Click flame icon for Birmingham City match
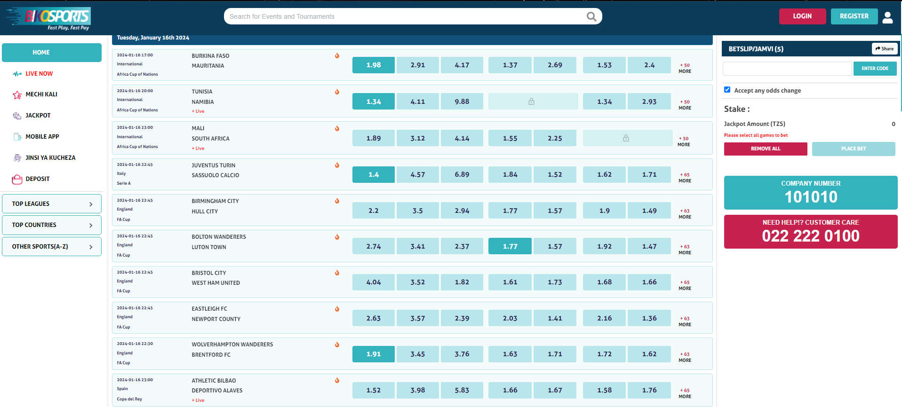The width and height of the screenshot is (902, 407). click(337, 201)
